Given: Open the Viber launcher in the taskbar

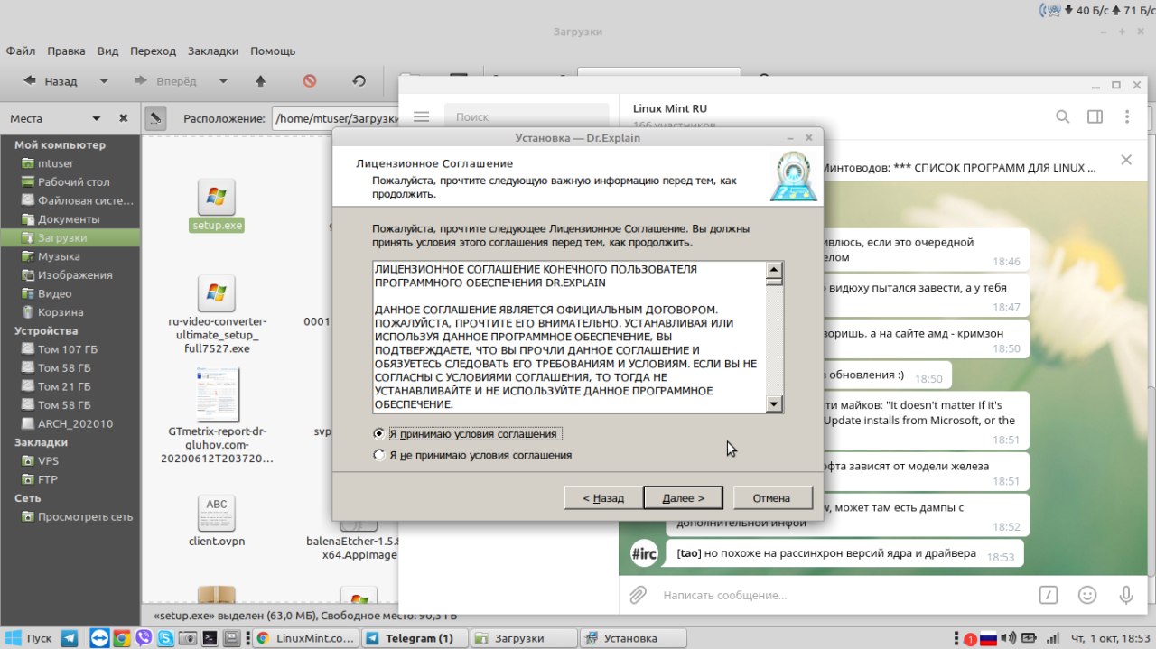Looking at the screenshot, I should 144,638.
